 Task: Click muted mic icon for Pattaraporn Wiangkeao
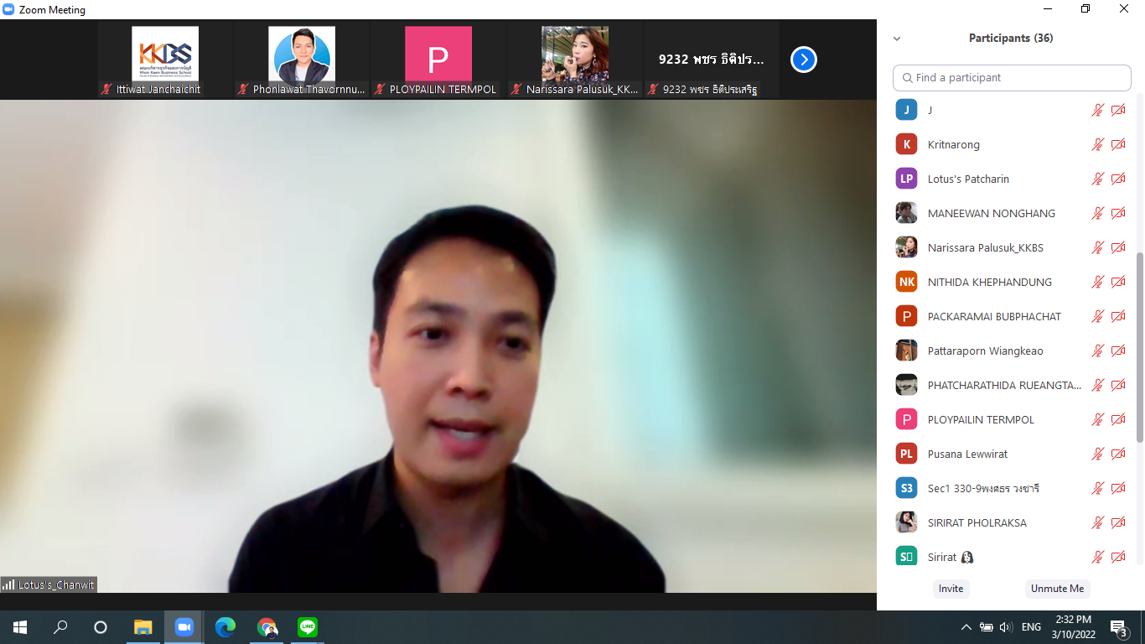point(1098,351)
